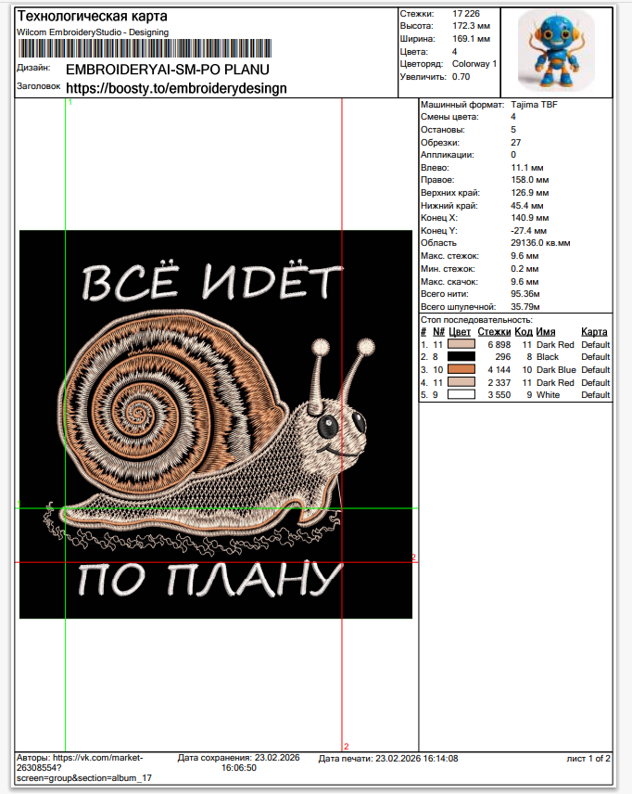Viewport: 632px width, 794px height.
Task: Click the "Стежки" column header
Action: (495, 331)
